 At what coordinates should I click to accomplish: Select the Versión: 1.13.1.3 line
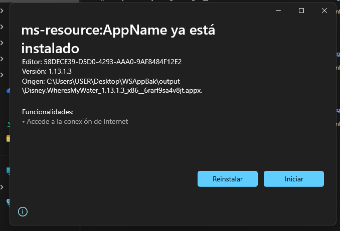(47, 71)
